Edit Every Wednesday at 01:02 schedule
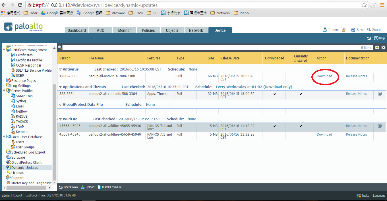 254,87
